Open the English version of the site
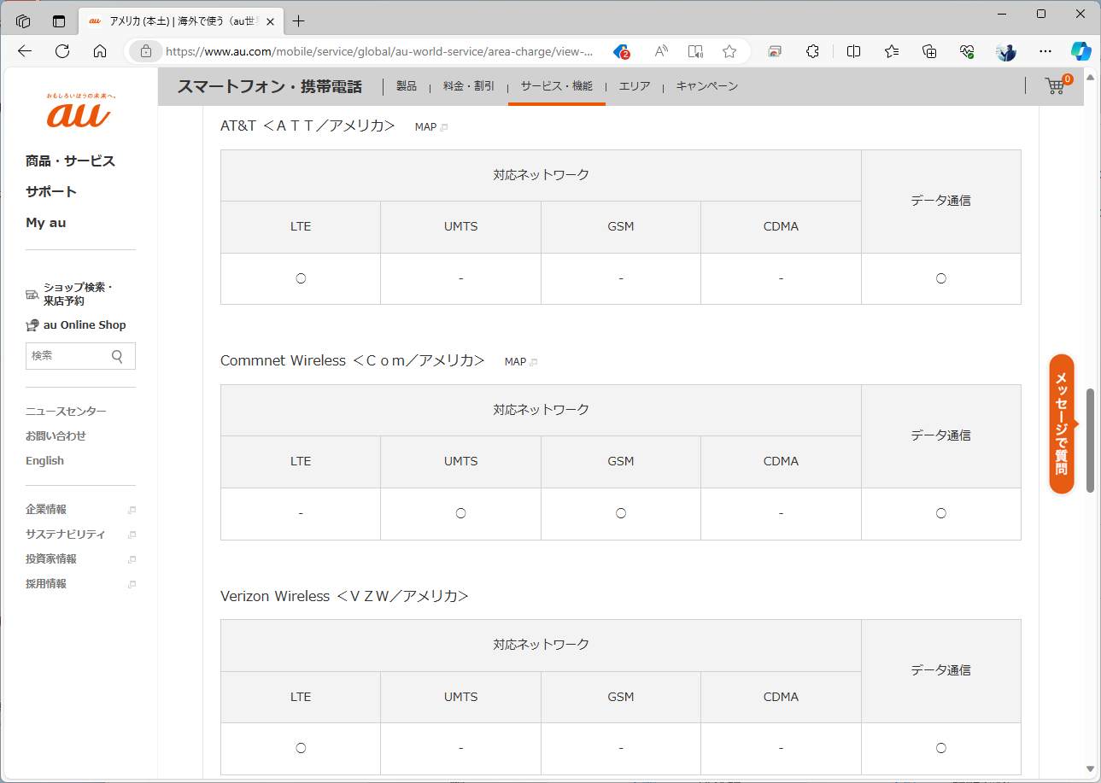1101x783 pixels. (x=44, y=460)
